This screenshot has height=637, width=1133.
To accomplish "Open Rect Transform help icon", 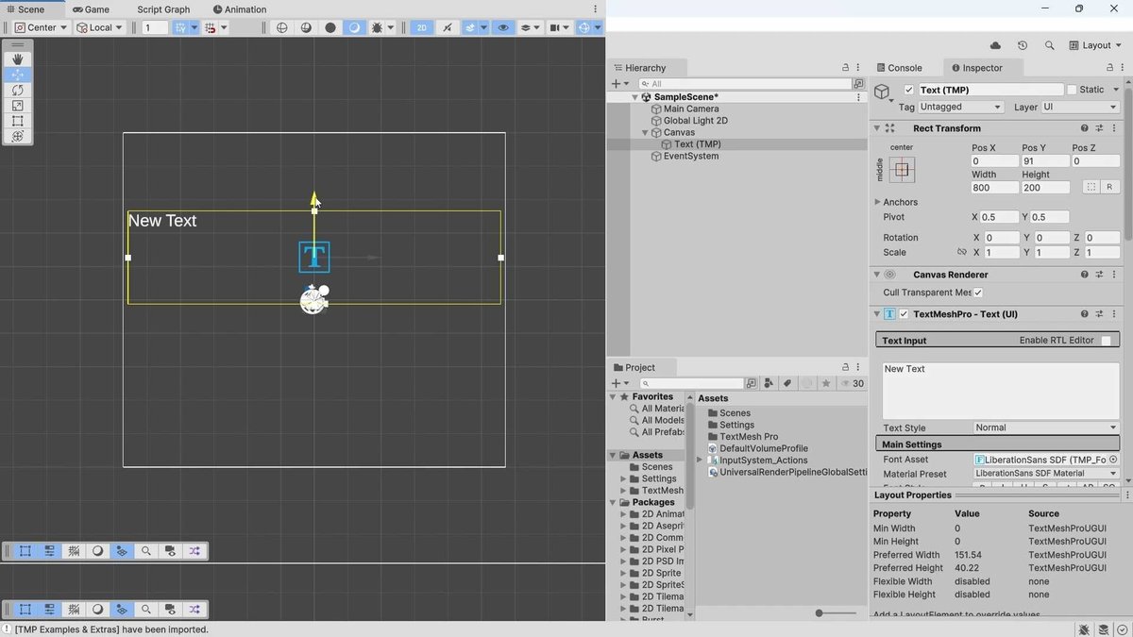I will click(x=1084, y=128).
